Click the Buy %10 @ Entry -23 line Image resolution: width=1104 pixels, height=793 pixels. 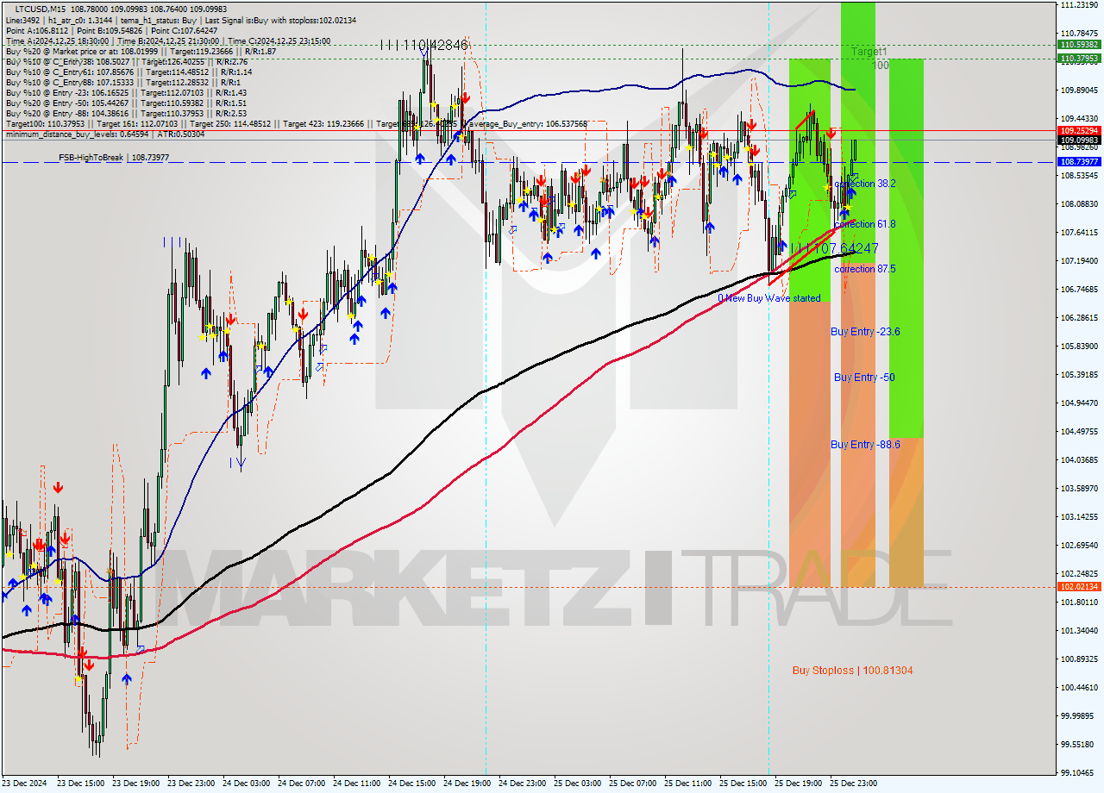(x=126, y=93)
